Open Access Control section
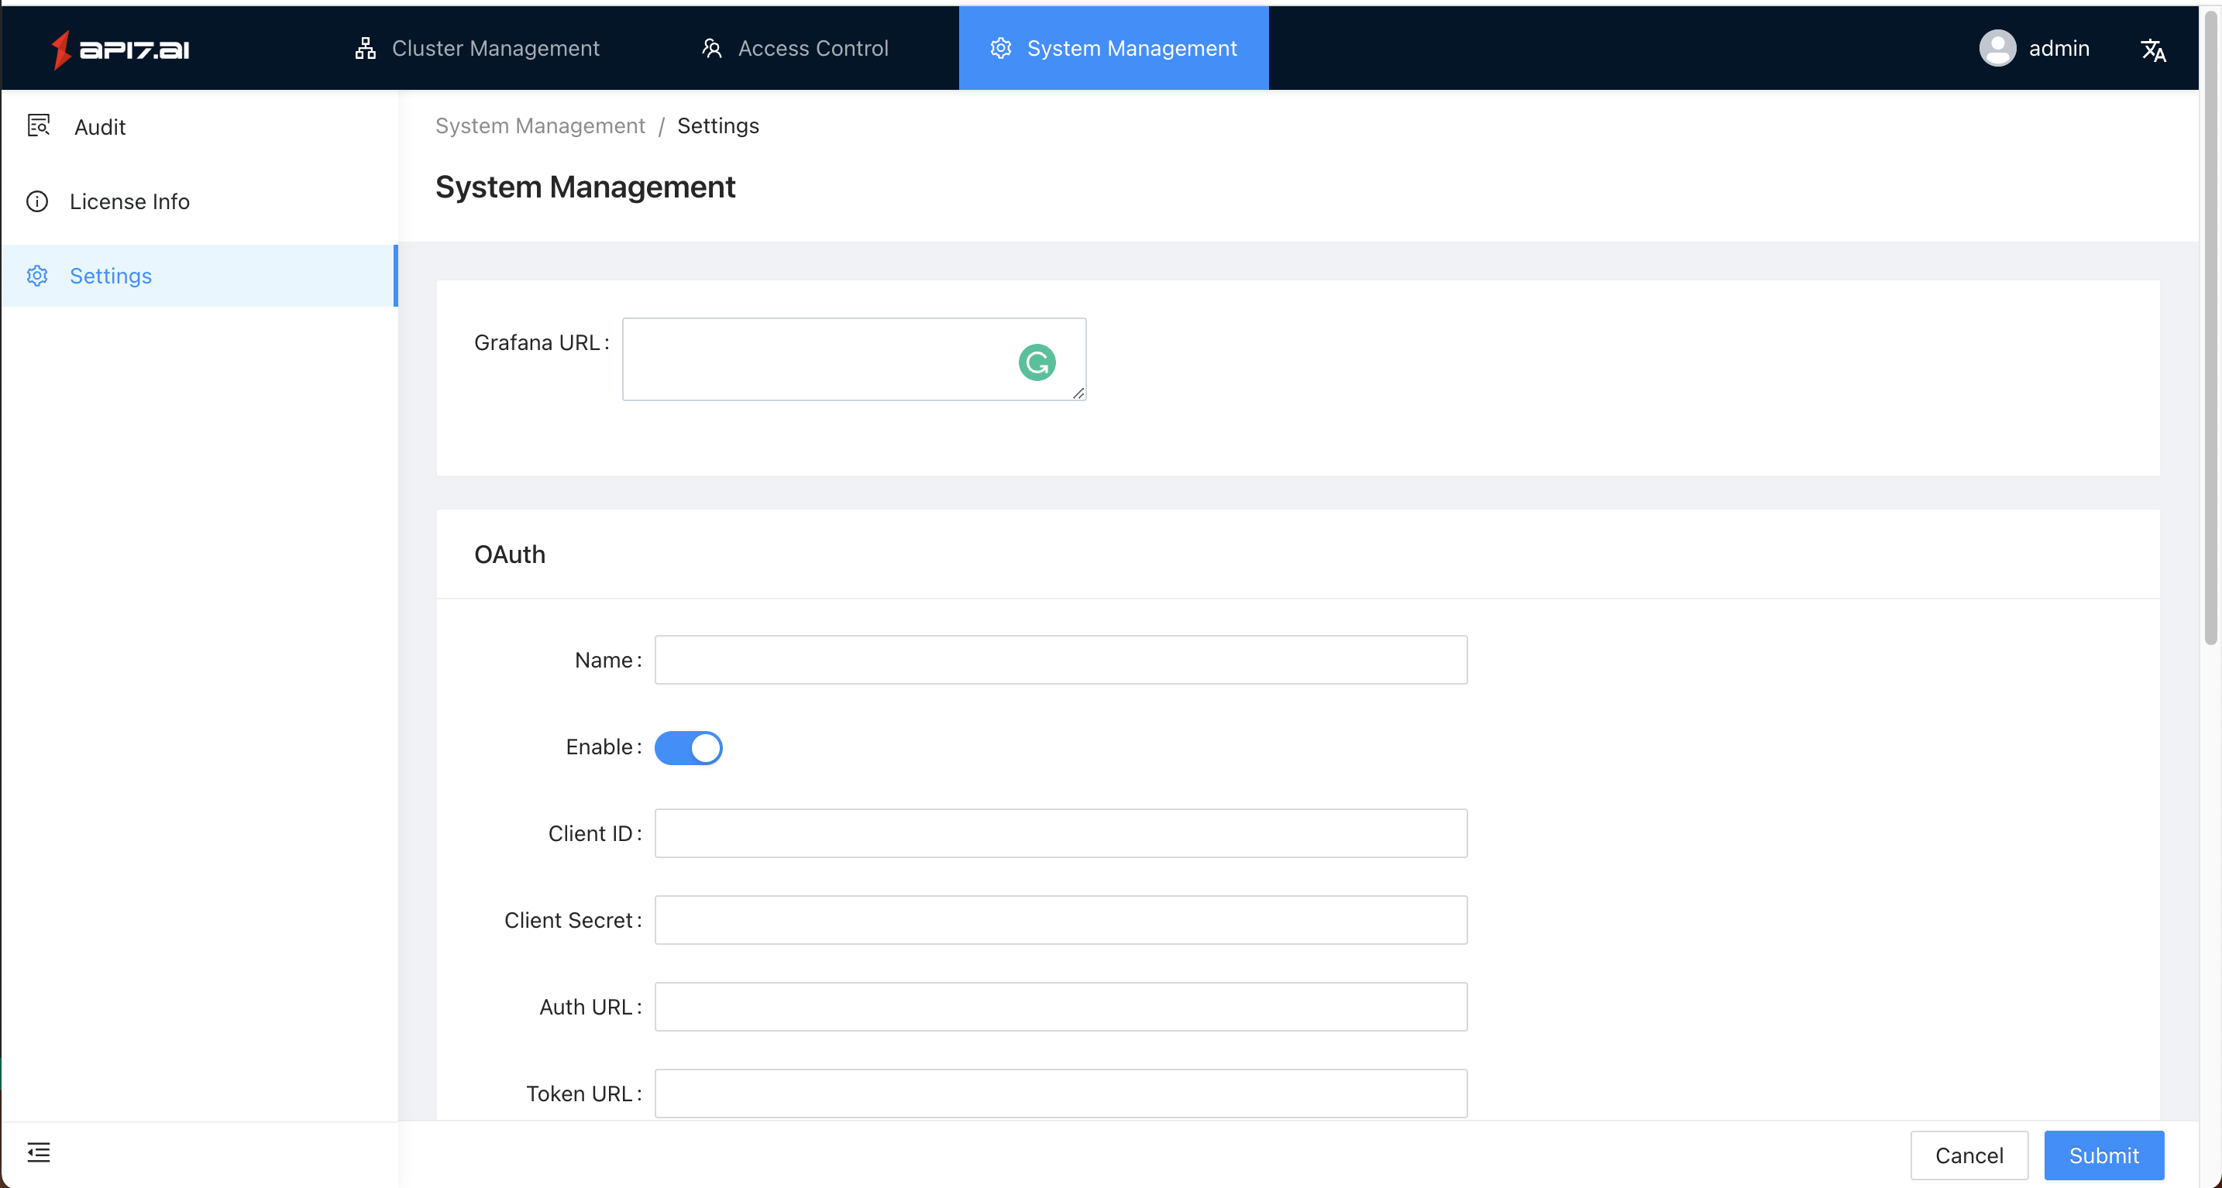This screenshot has width=2222, height=1188. pos(795,49)
